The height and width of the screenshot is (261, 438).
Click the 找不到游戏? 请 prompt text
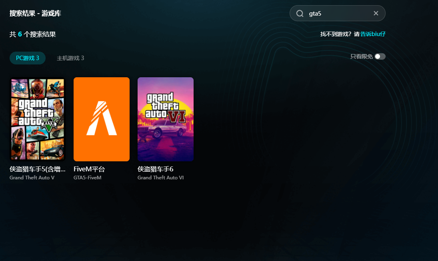340,34
